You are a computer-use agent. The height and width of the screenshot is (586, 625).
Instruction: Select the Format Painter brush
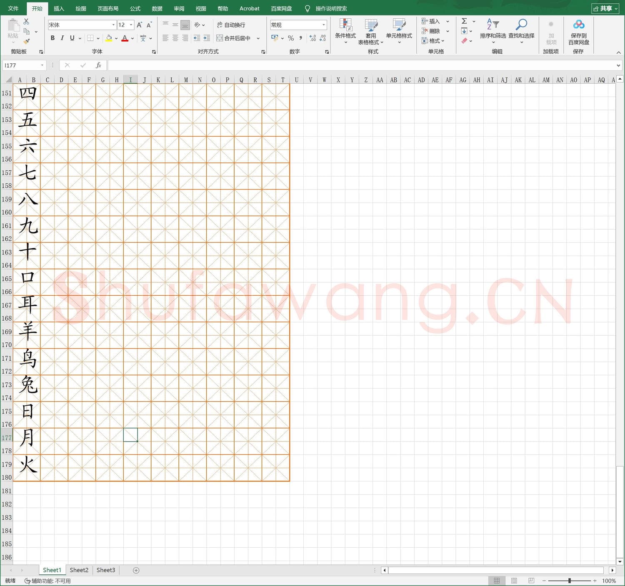pyautogui.click(x=27, y=41)
